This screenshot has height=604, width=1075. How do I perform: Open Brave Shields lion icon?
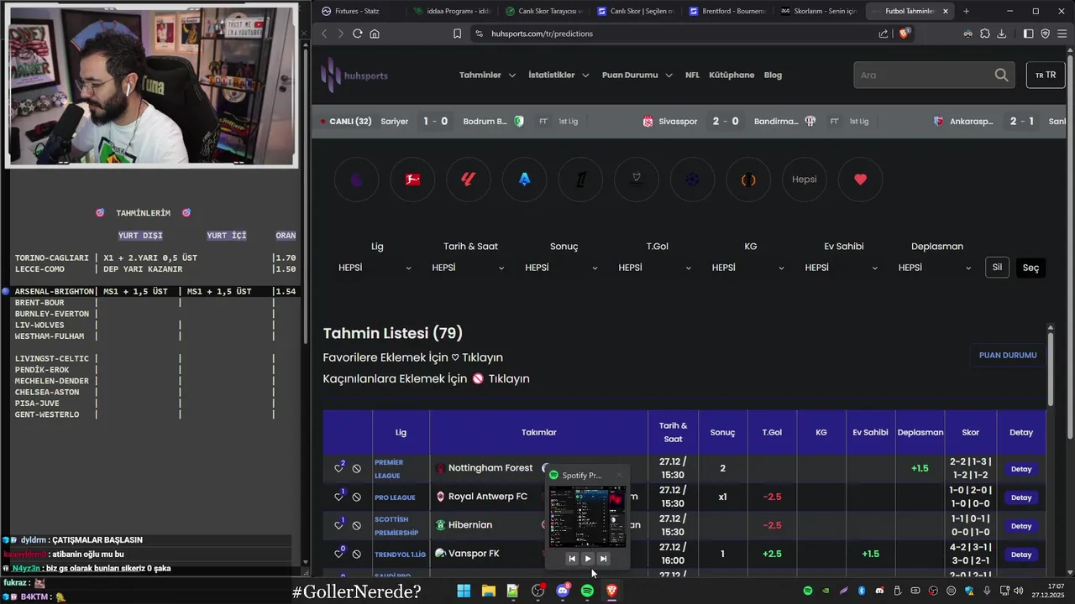pos(905,34)
